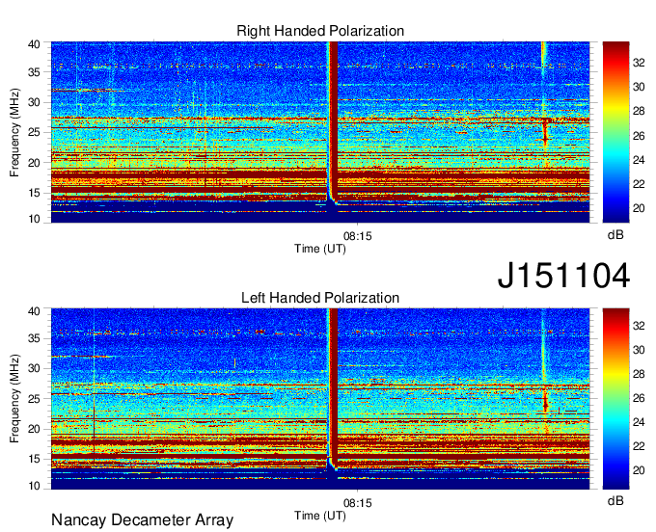This screenshot has width=656, height=532.
Task: Click the faint late burst near 25 MHz in left-handed plot
Action: tap(545, 400)
